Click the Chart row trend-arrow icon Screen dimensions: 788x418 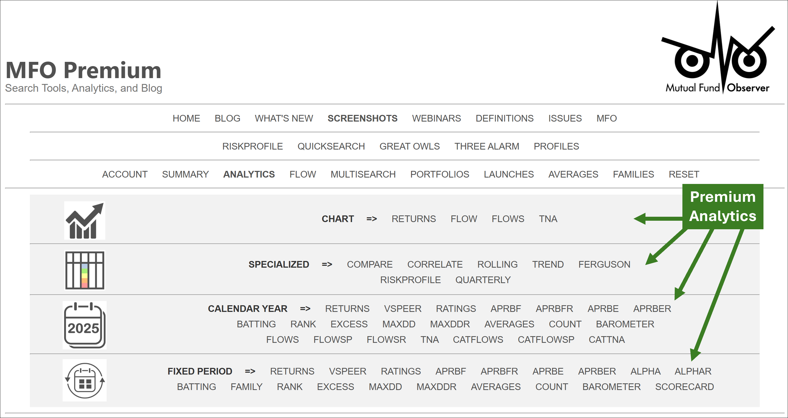pyautogui.click(x=85, y=220)
